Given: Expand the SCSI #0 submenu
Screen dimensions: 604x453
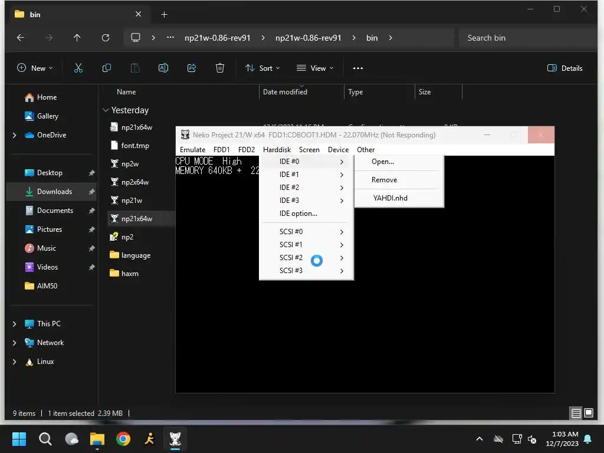Looking at the screenshot, I should (x=306, y=231).
